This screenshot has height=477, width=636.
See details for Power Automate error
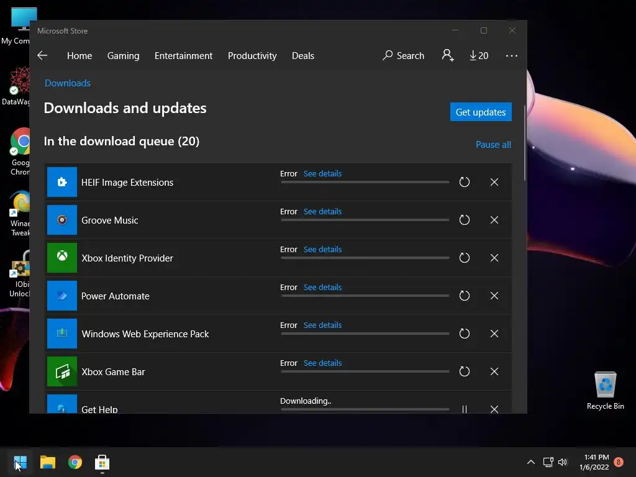coord(322,287)
